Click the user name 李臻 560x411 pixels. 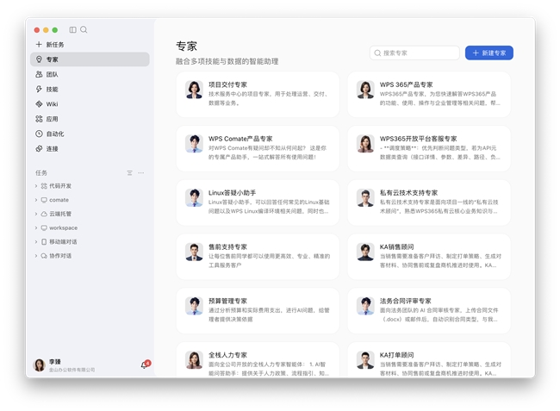pyautogui.click(x=55, y=362)
